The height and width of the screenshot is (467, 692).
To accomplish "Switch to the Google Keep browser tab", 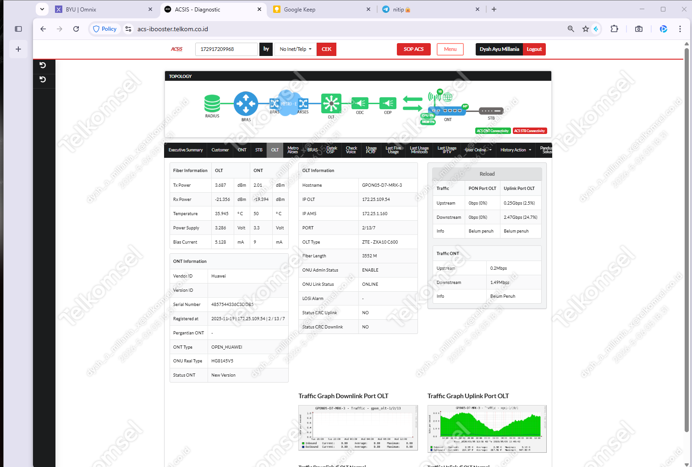I will tap(322, 9).
